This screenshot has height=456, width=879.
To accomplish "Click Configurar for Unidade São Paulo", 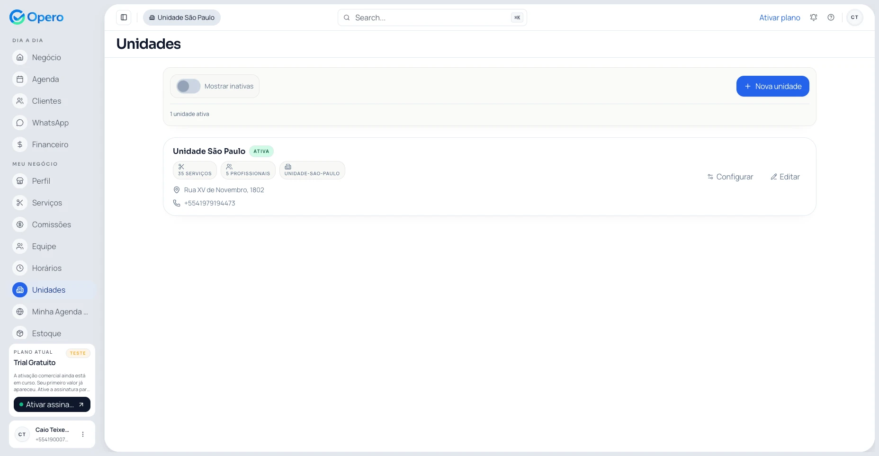I will pos(730,177).
